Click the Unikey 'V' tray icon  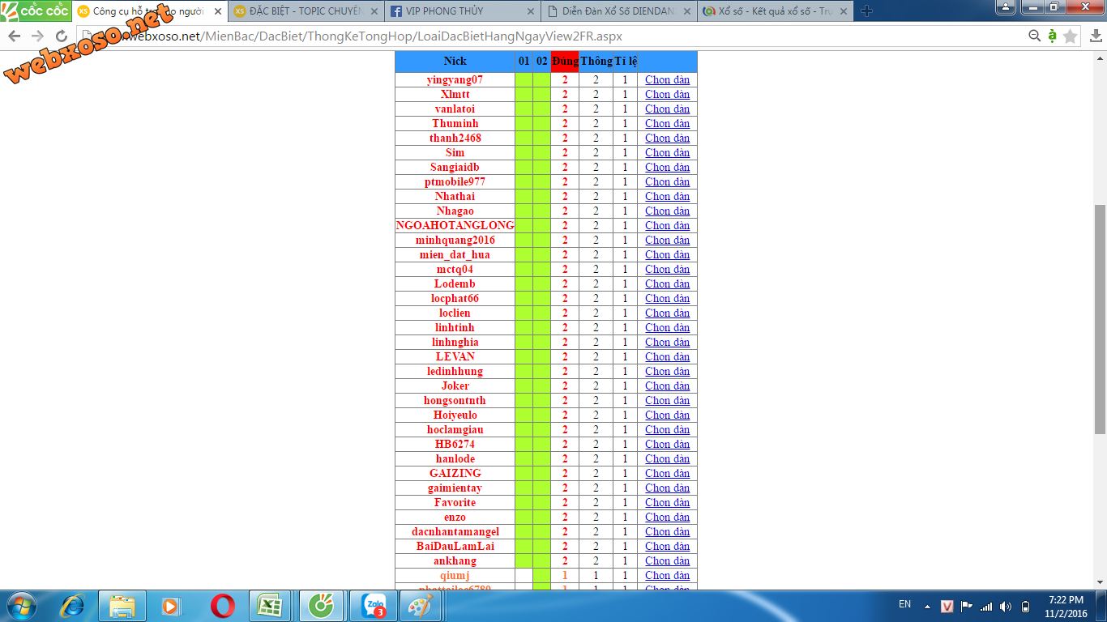(947, 606)
